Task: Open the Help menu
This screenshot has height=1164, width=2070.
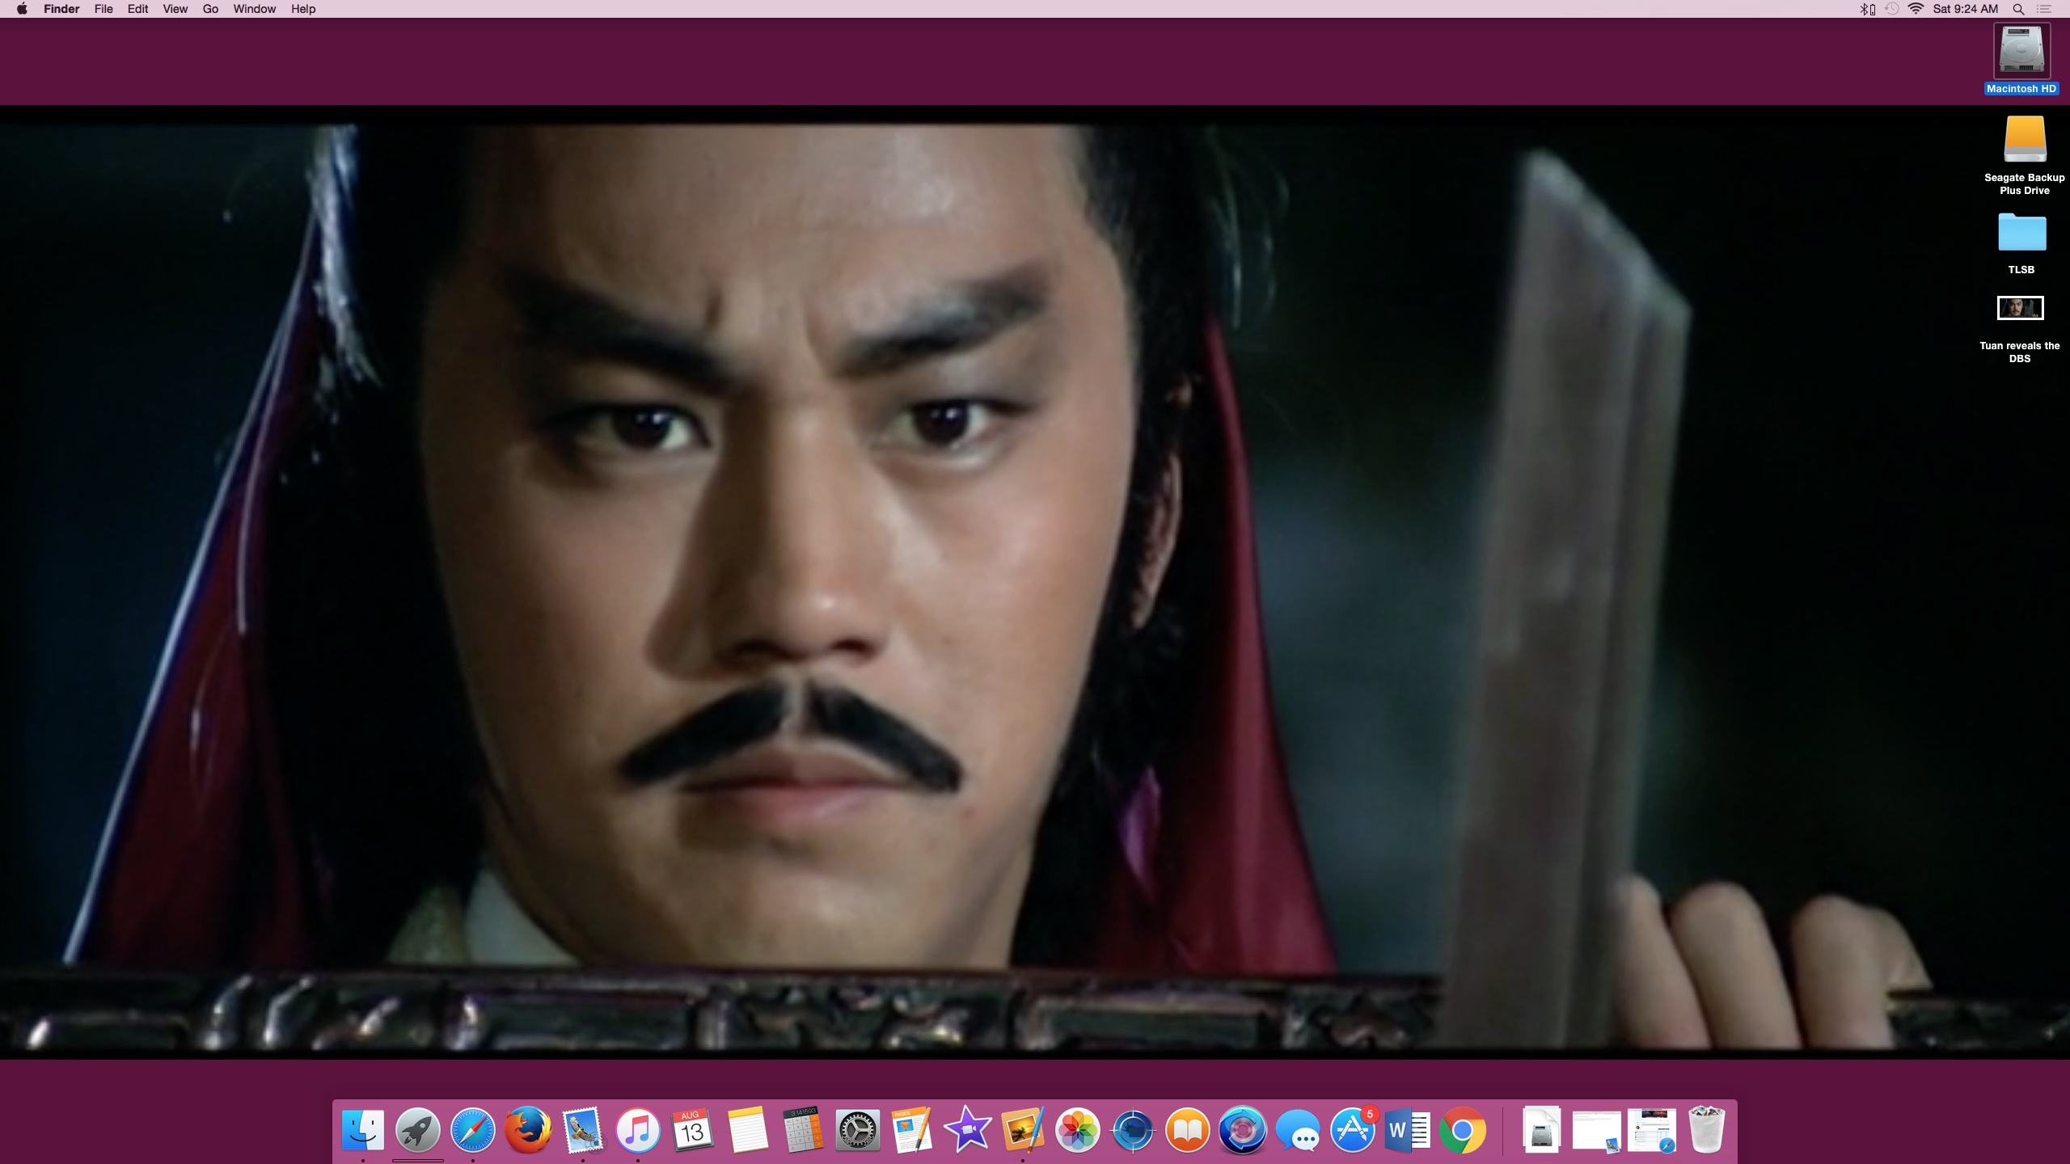Action: (x=303, y=9)
